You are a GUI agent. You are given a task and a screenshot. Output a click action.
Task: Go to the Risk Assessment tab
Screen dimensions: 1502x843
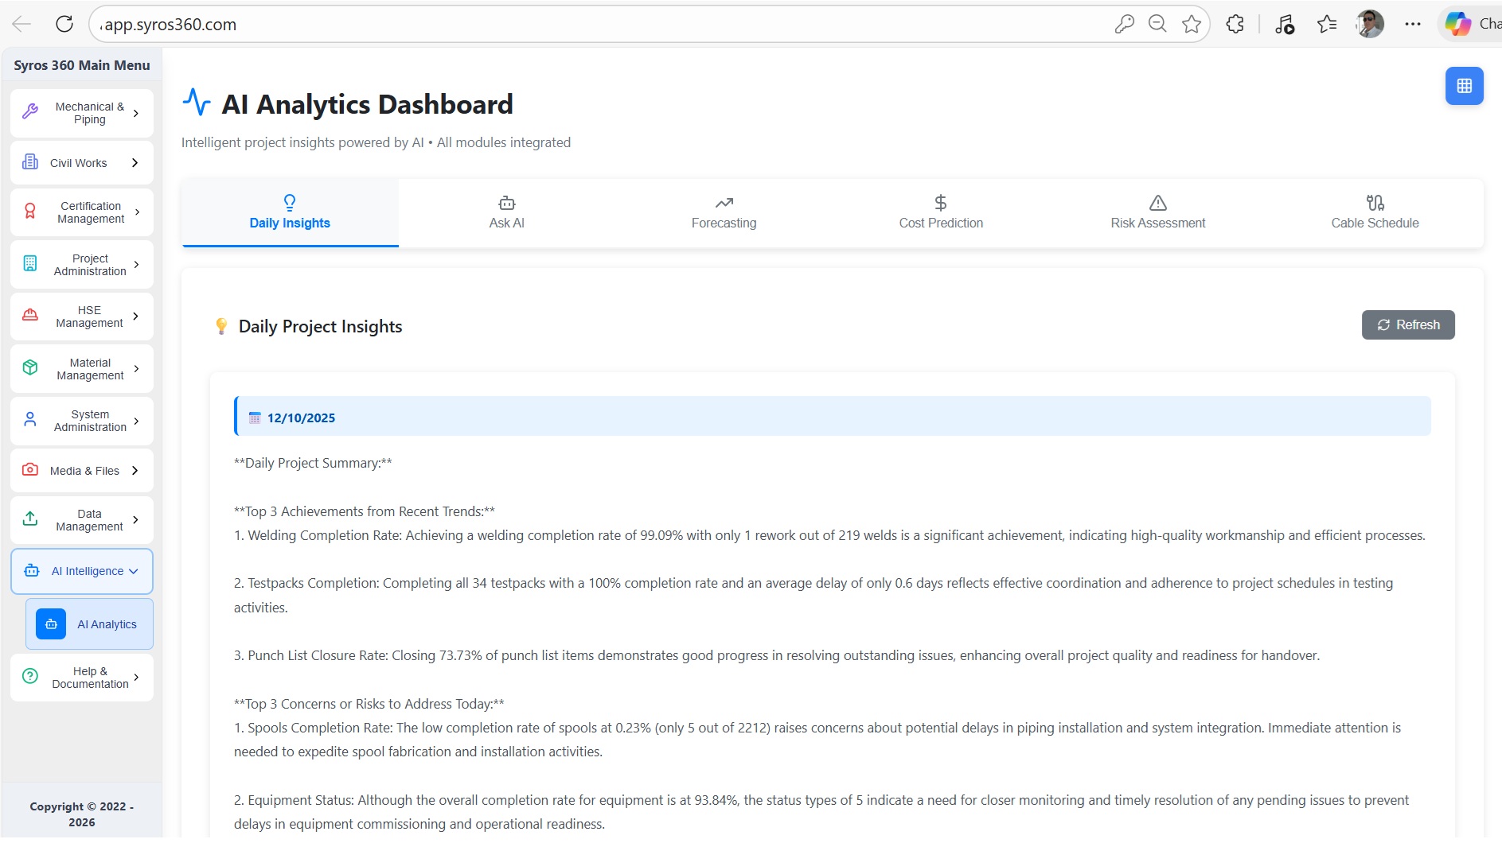(1157, 212)
